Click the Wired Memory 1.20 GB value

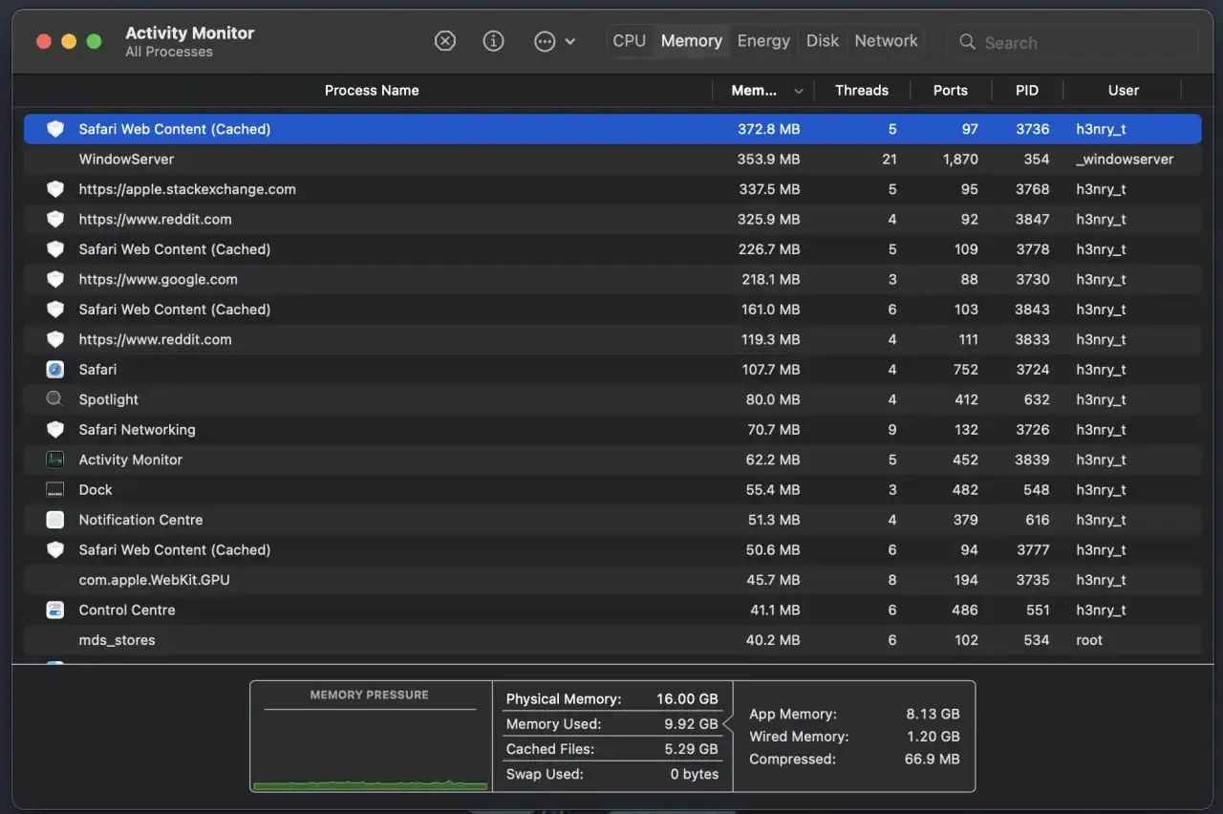(x=933, y=737)
